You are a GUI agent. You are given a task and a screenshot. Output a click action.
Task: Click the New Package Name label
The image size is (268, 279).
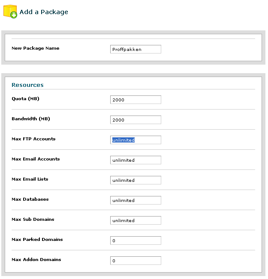(x=36, y=48)
